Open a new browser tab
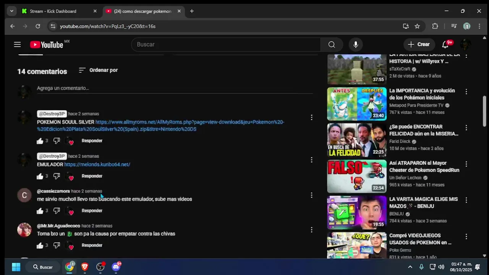Viewport: 489px width, 275px height. (x=192, y=11)
